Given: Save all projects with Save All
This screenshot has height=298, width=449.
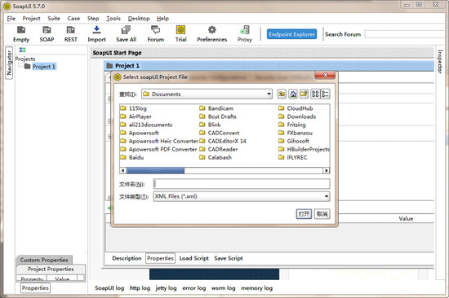Looking at the screenshot, I should 126,34.
